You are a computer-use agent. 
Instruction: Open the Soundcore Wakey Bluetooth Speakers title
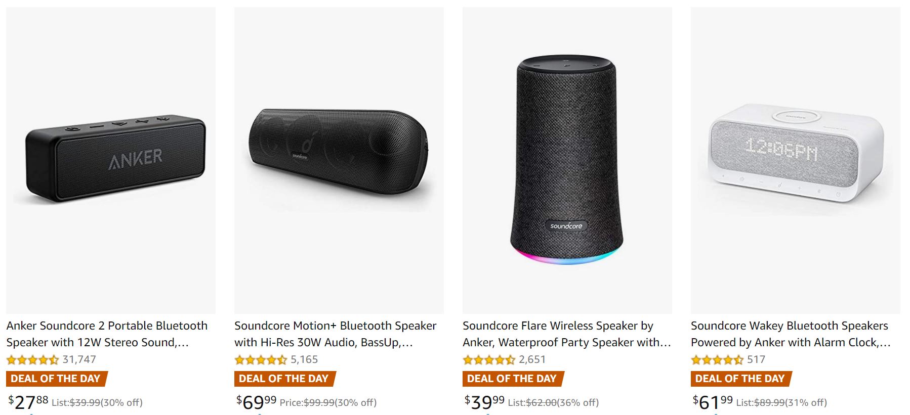click(x=790, y=334)
